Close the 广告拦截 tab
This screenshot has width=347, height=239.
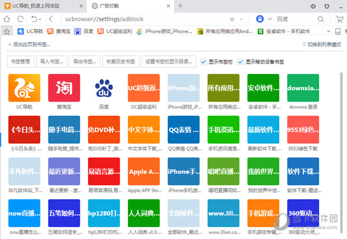[x=168, y=6]
